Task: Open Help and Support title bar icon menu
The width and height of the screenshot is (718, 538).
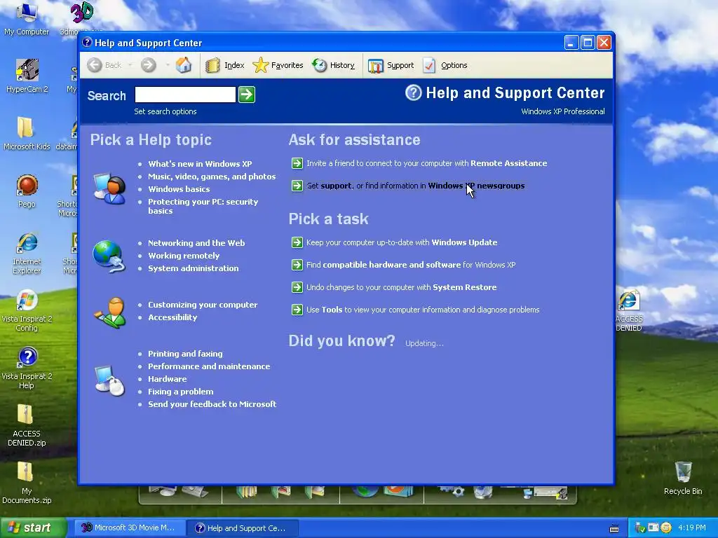Action: [87, 43]
